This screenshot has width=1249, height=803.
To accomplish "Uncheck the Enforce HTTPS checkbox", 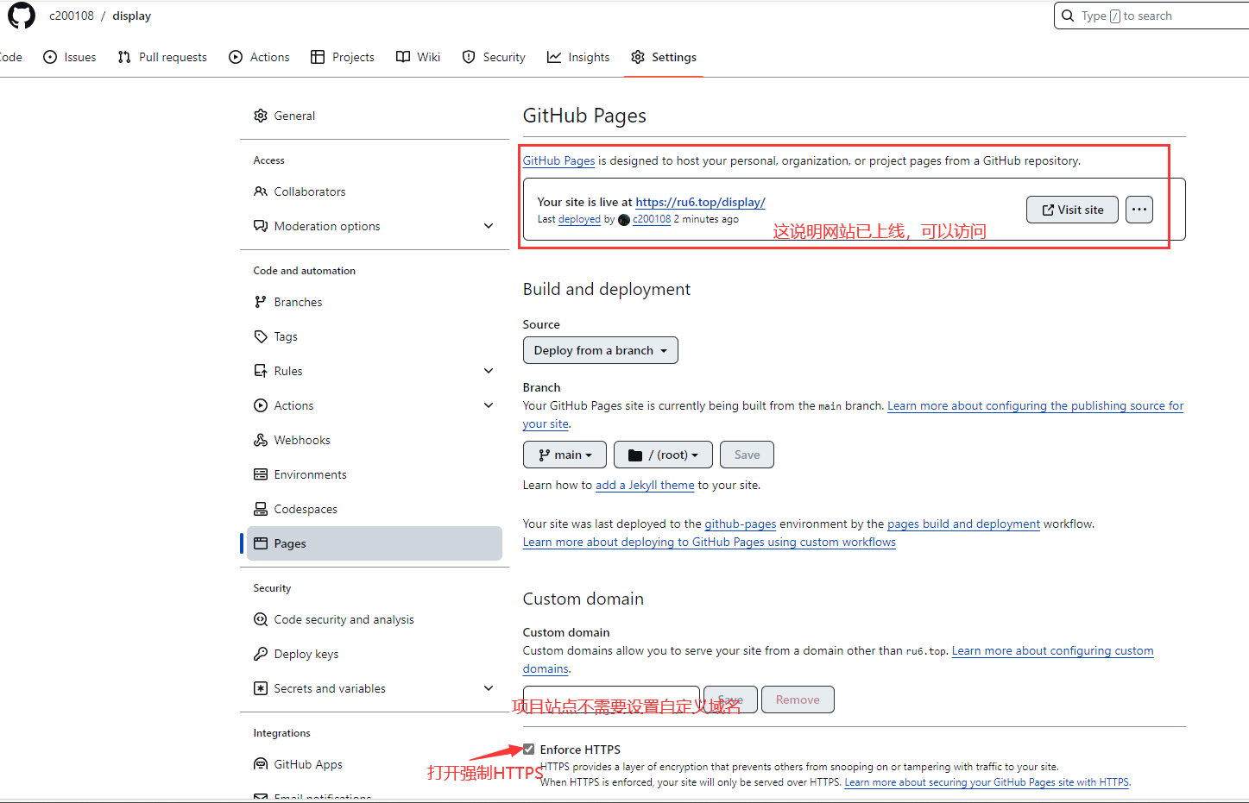I will pos(529,749).
